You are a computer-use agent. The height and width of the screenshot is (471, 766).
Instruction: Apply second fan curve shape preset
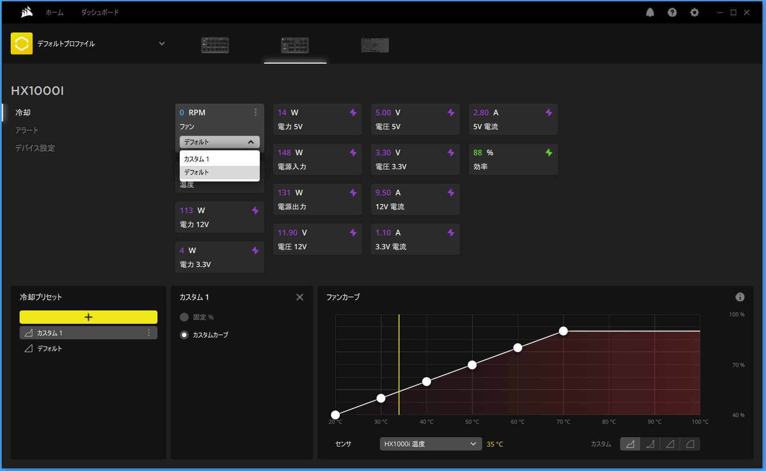tap(650, 444)
